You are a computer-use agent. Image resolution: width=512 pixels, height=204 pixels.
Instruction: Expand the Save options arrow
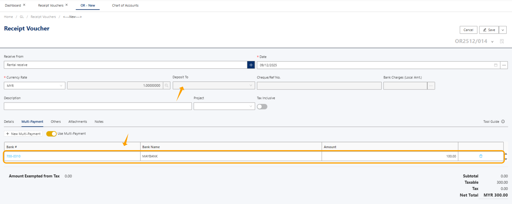click(x=503, y=30)
